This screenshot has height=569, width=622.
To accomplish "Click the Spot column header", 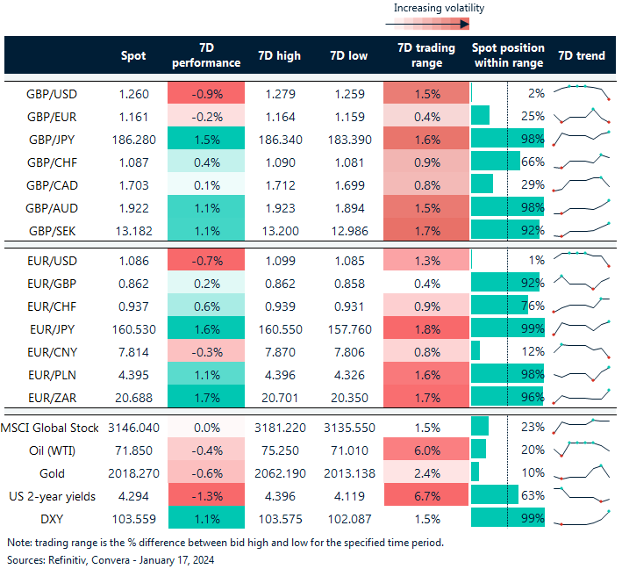I will [x=133, y=55].
